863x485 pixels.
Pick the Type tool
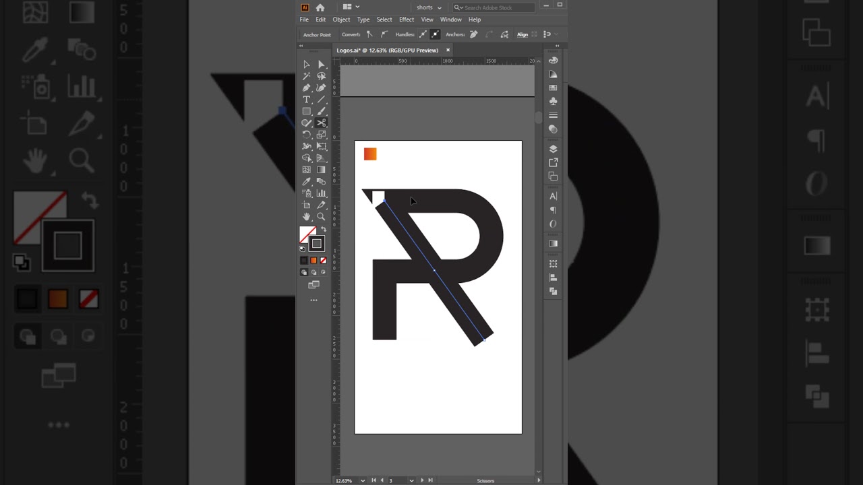306,99
